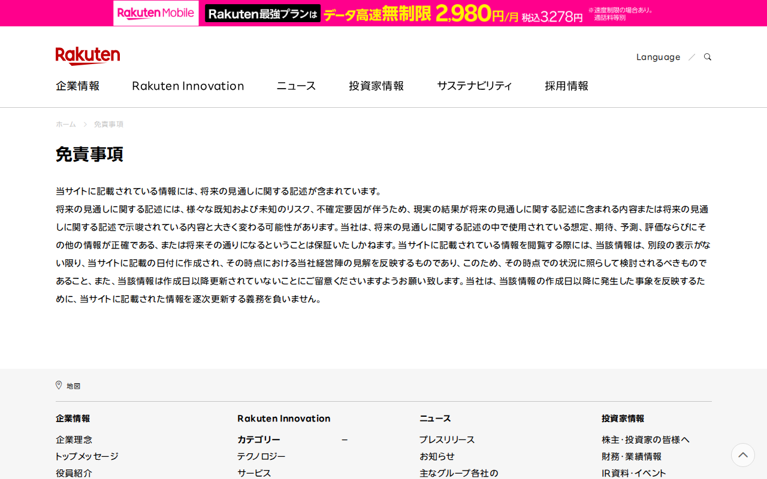Image resolution: width=767 pixels, height=479 pixels.
Task: Open the 企業情報 navigation menu
Action: (77, 86)
